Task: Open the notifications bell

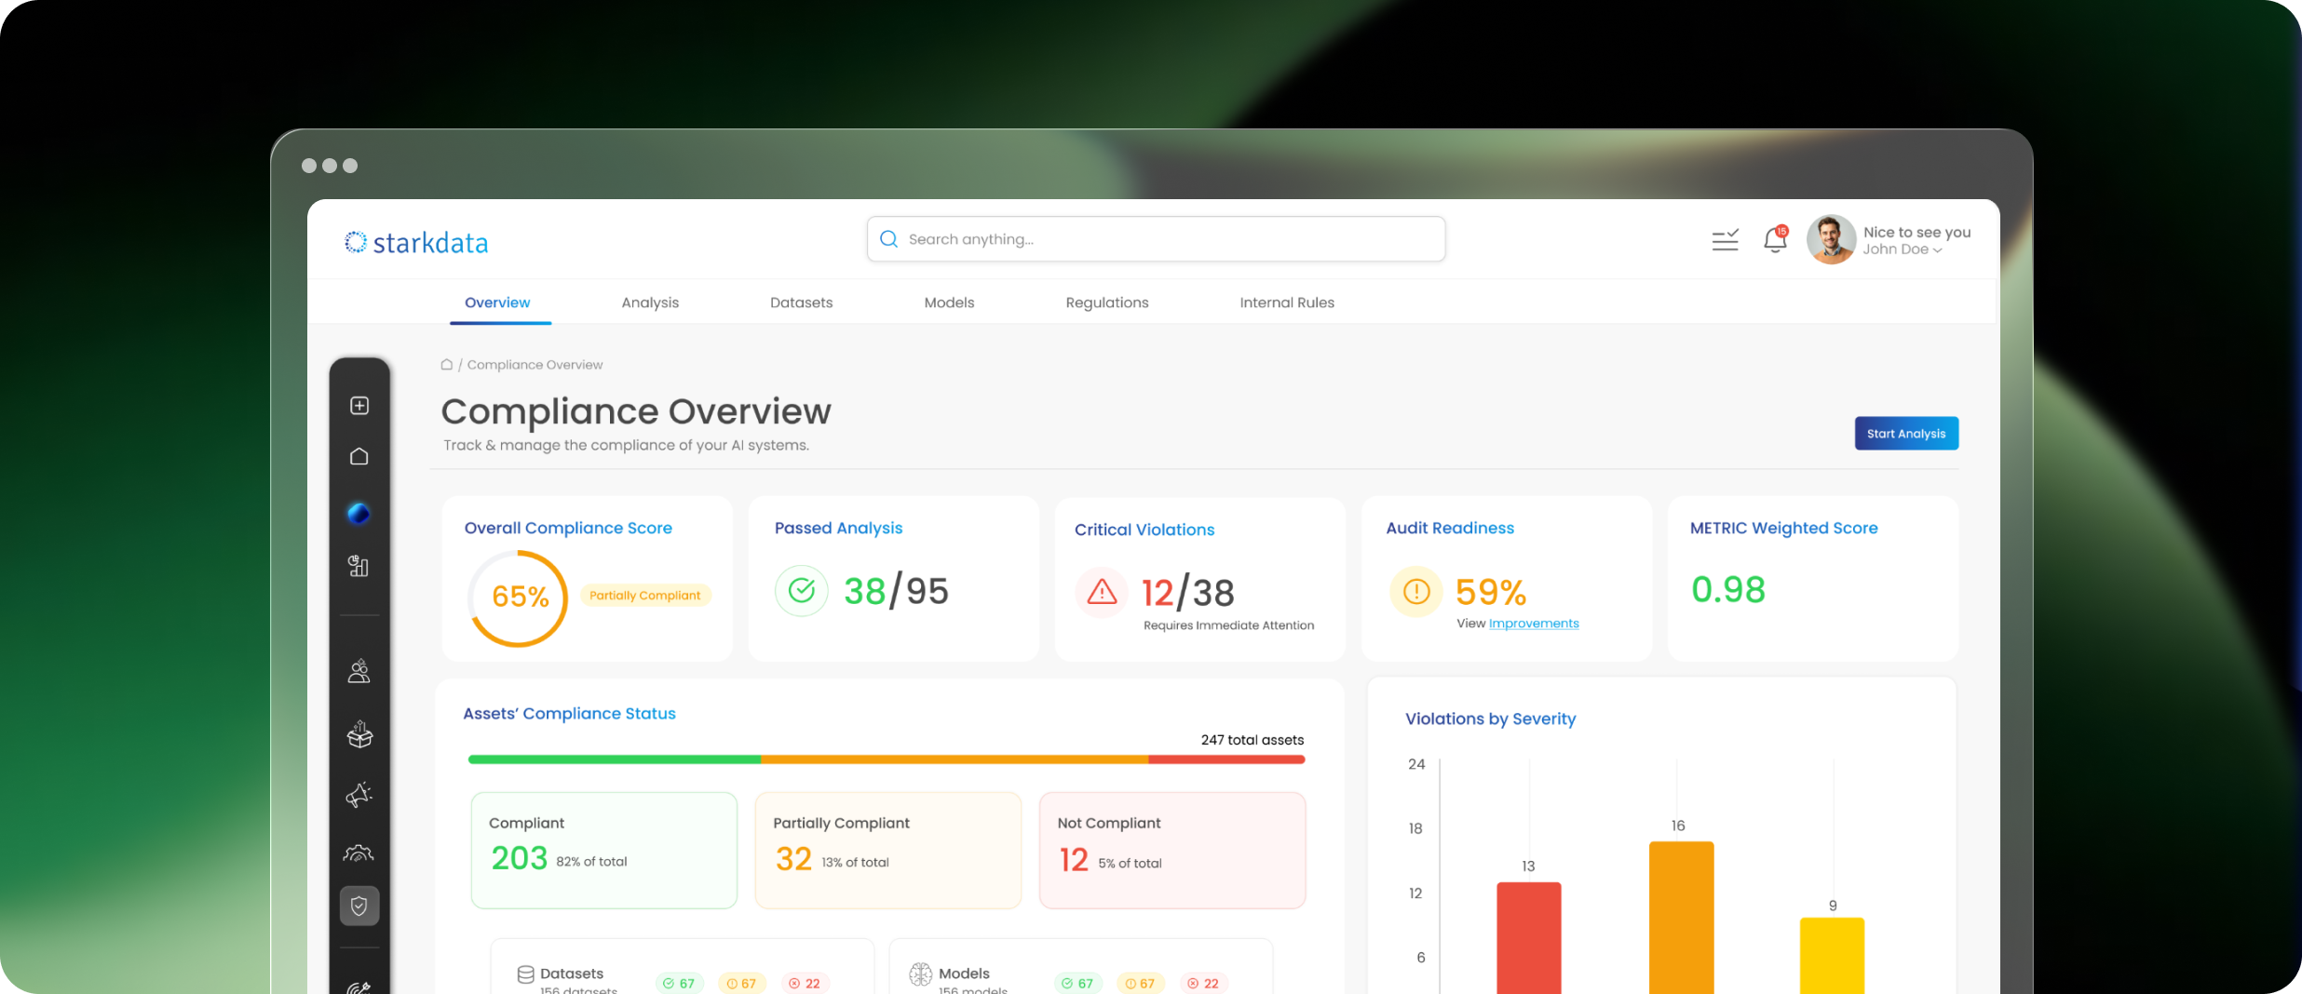Action: 1776,240
